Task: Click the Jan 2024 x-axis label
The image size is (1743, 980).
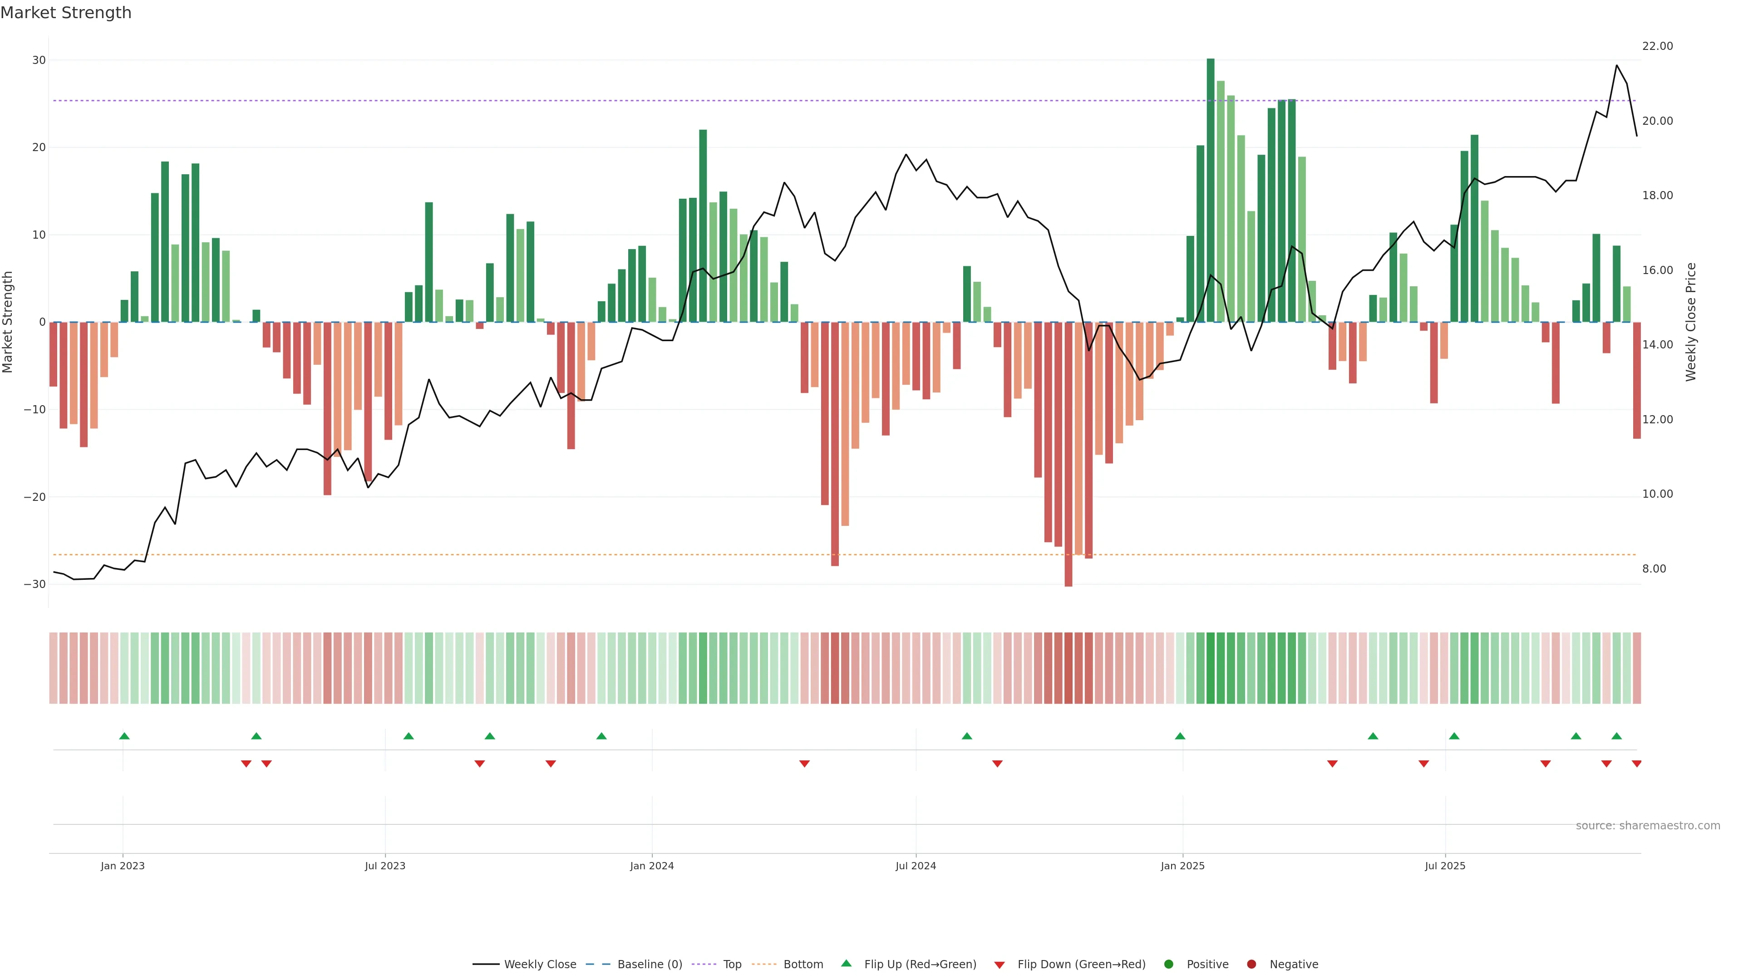Action: tap(652, 866)
